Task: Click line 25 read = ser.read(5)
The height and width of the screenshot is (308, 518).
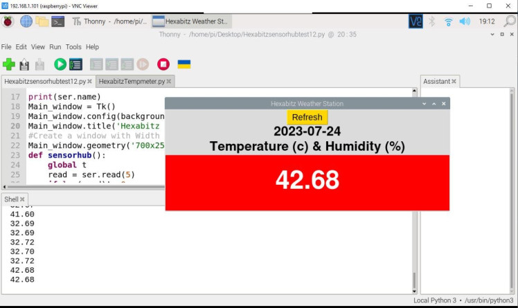Action: pyautogui.click(x=91, y=174)
